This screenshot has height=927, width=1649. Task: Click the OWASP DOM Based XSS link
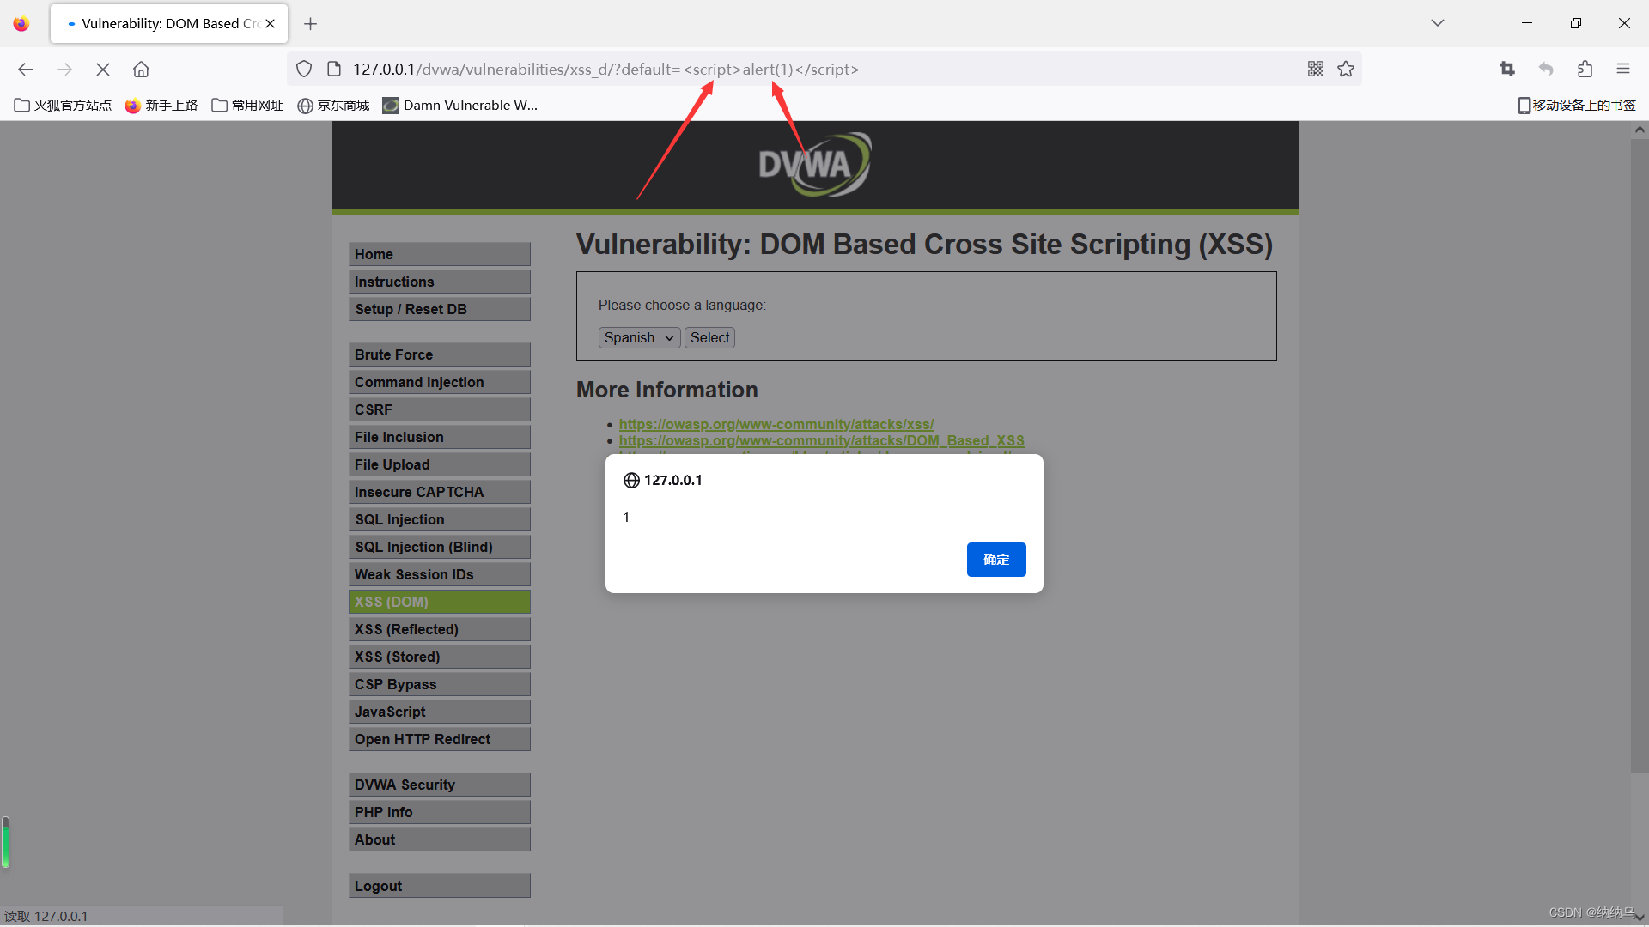click(x=821, y=440)
